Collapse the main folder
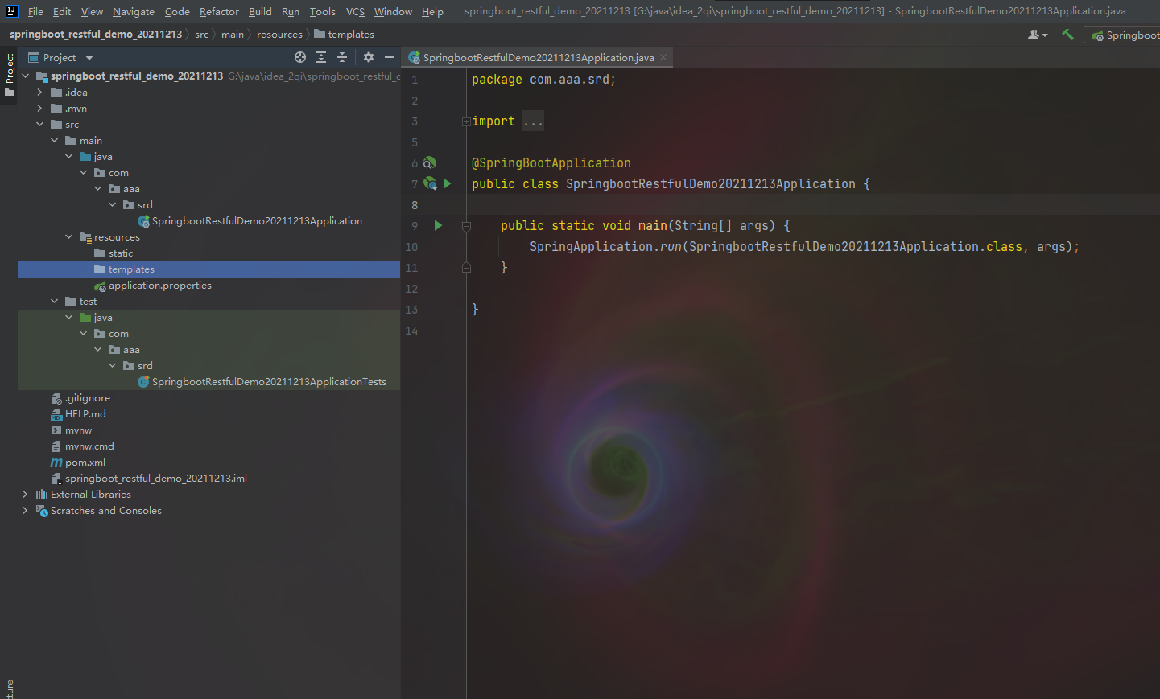The height and width of the screenshot is (699, 1160). (54, 141)
